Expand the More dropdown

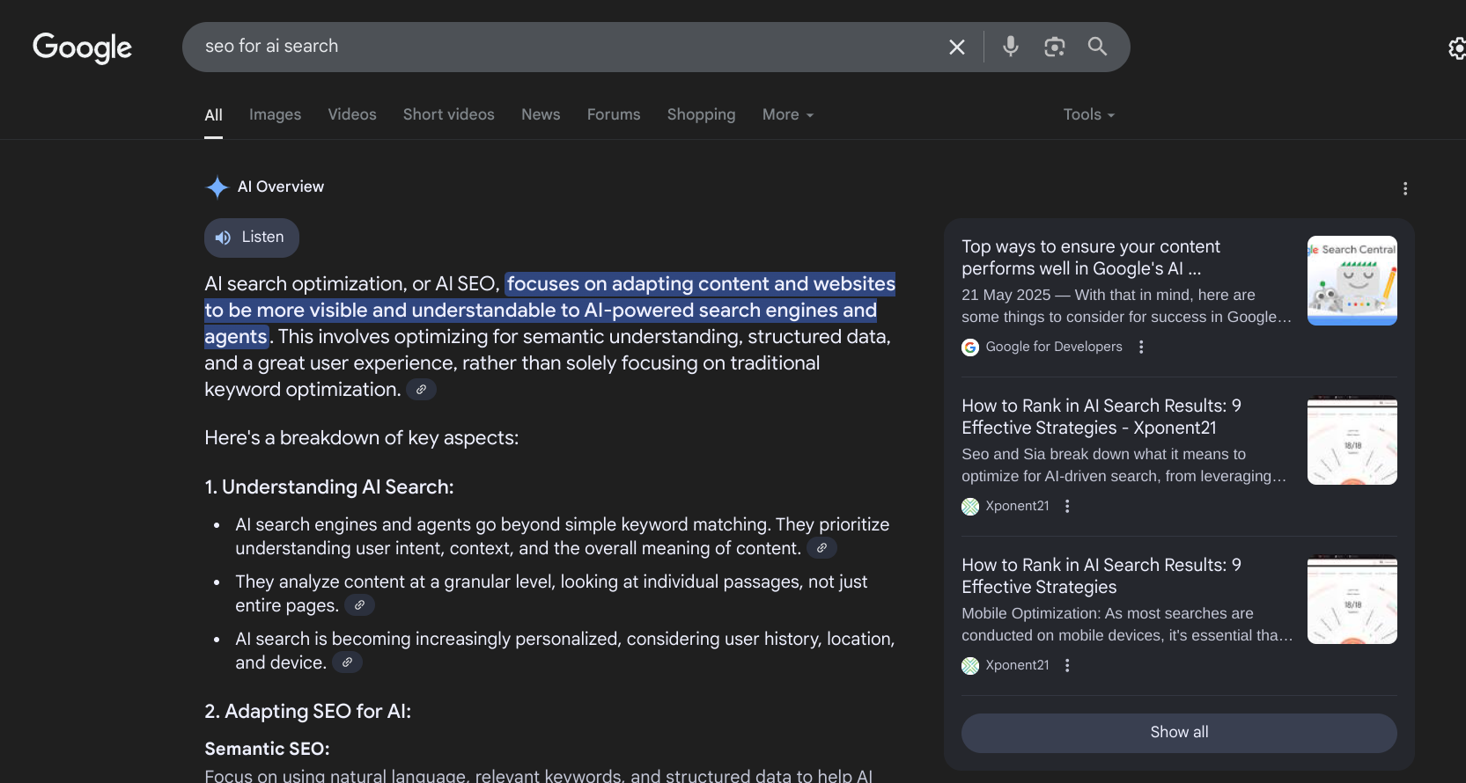tap(788, 115)
